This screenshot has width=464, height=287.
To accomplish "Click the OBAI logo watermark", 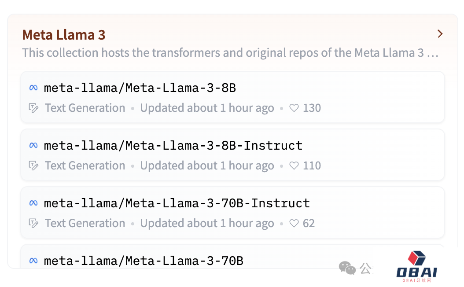I will (416, 267).
